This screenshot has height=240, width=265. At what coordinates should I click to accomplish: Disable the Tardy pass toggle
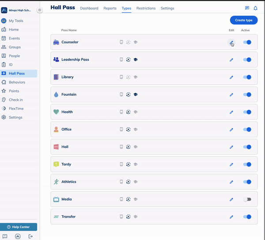(x=247, y=165)
